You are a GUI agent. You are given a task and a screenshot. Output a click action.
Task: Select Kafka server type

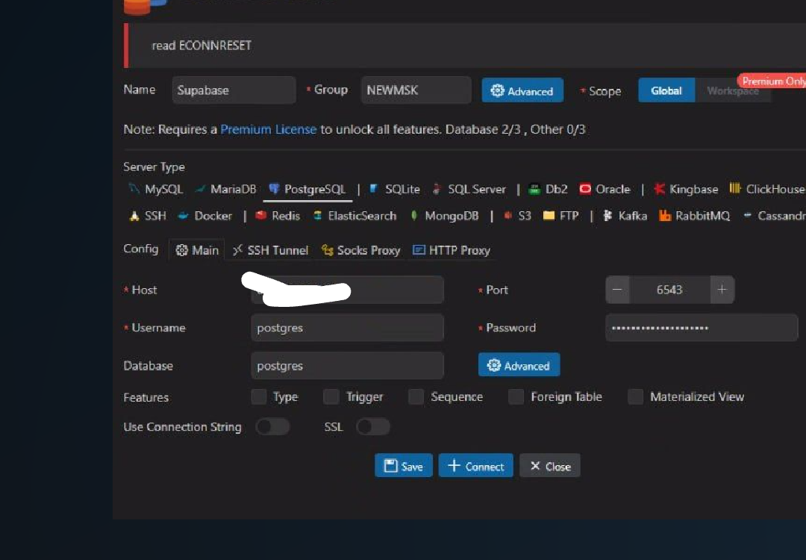point(625,216)
